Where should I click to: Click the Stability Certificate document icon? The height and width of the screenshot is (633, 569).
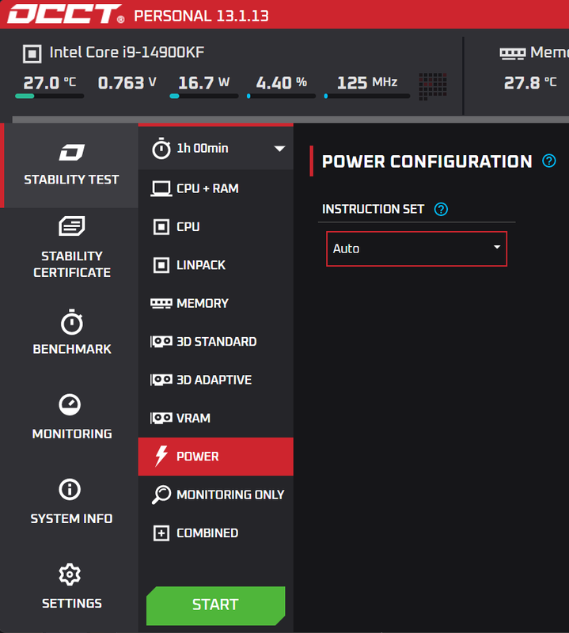coord(71,226)
